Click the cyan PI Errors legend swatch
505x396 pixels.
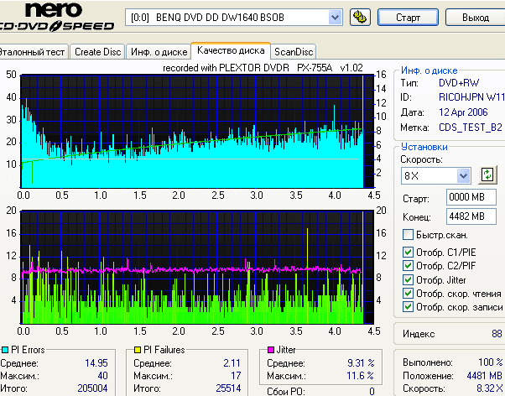pos(5,350)
